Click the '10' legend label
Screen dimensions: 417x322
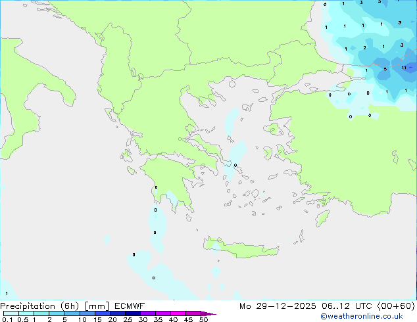[82, 319]
